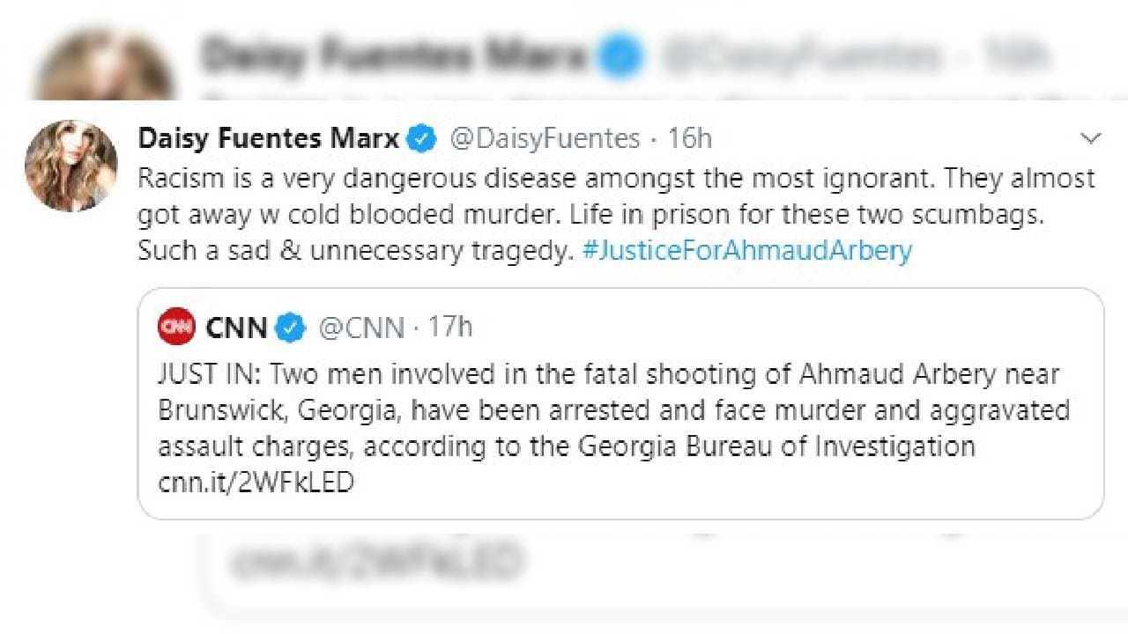Viewport: 1128px width, 634px height.
Task: Click the verified badge next to CNN
Action: point(290,328)
